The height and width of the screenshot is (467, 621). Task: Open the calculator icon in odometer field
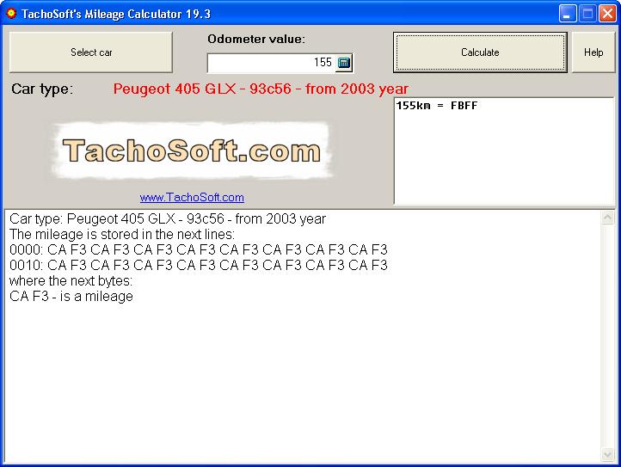point(344,63)
